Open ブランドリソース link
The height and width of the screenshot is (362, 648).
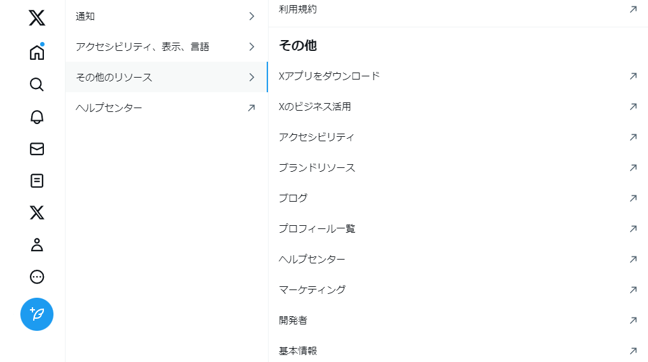click(x=317, y=168)
